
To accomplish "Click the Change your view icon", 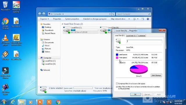I will click(x=135, y=19).
